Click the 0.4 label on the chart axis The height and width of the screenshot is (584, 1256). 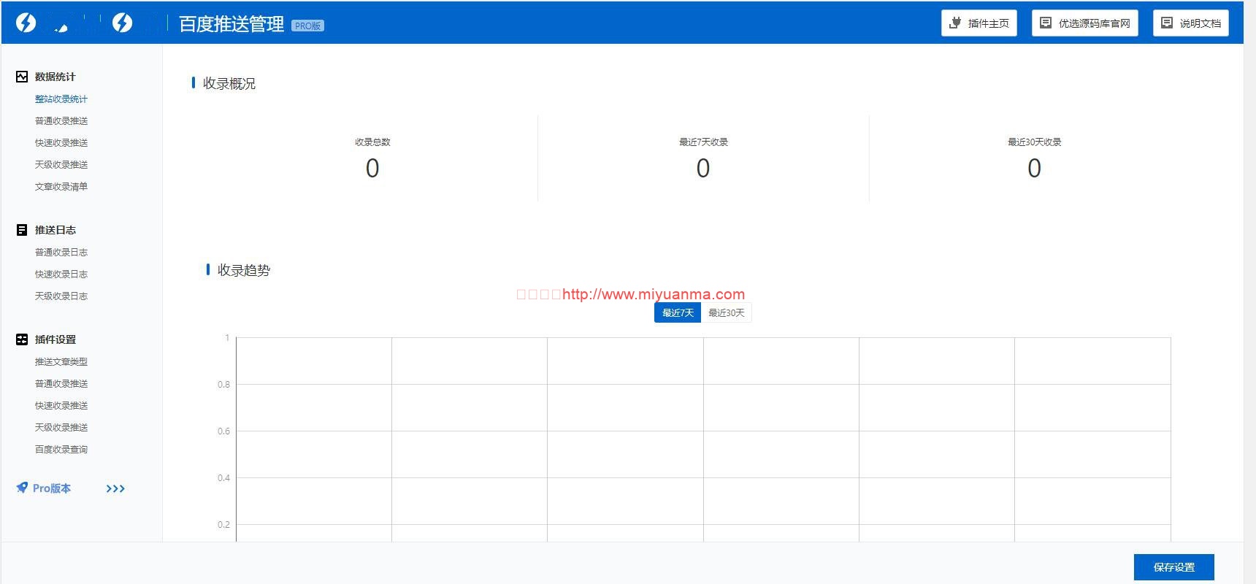(223, 478)
